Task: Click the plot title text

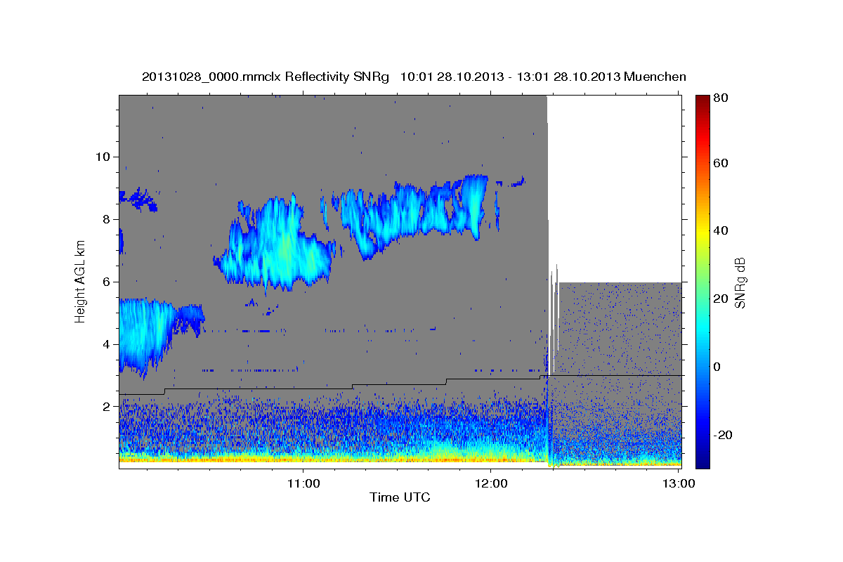Action: tap(414, 77)
